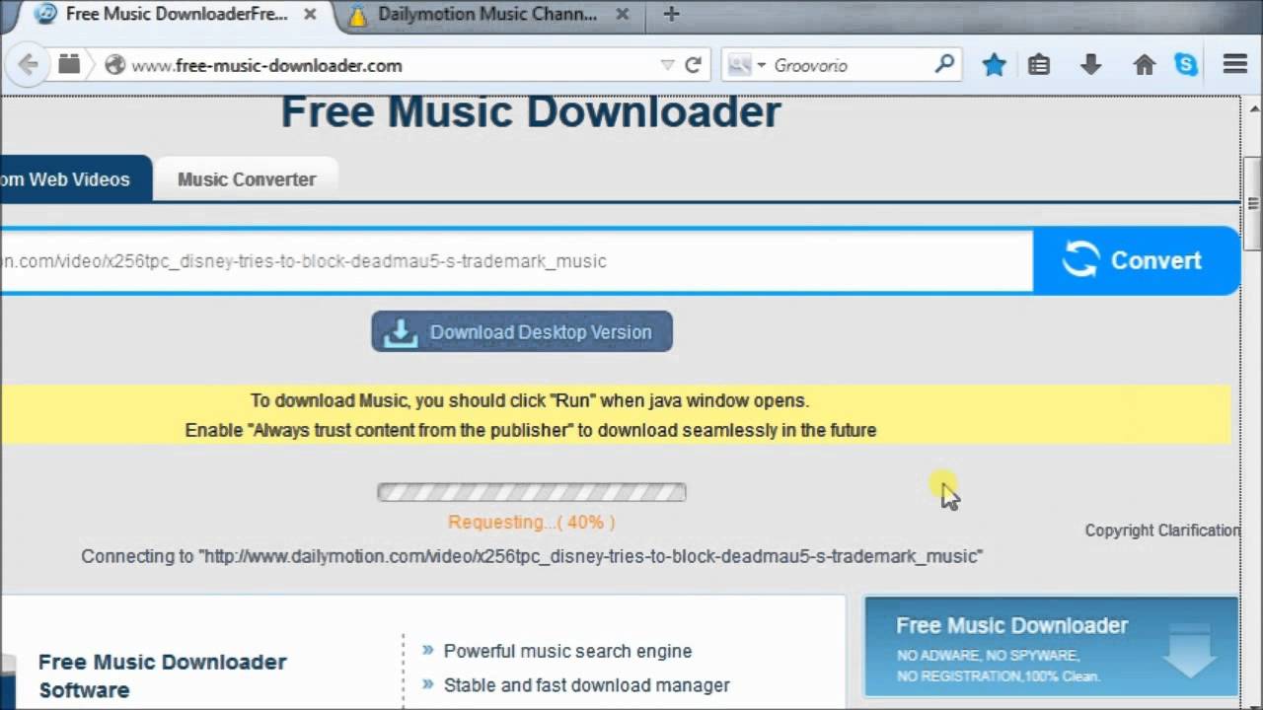Reload the page with the refresh icon
The height and width of the screenshot is (710, 1263).
click(693, 65)
